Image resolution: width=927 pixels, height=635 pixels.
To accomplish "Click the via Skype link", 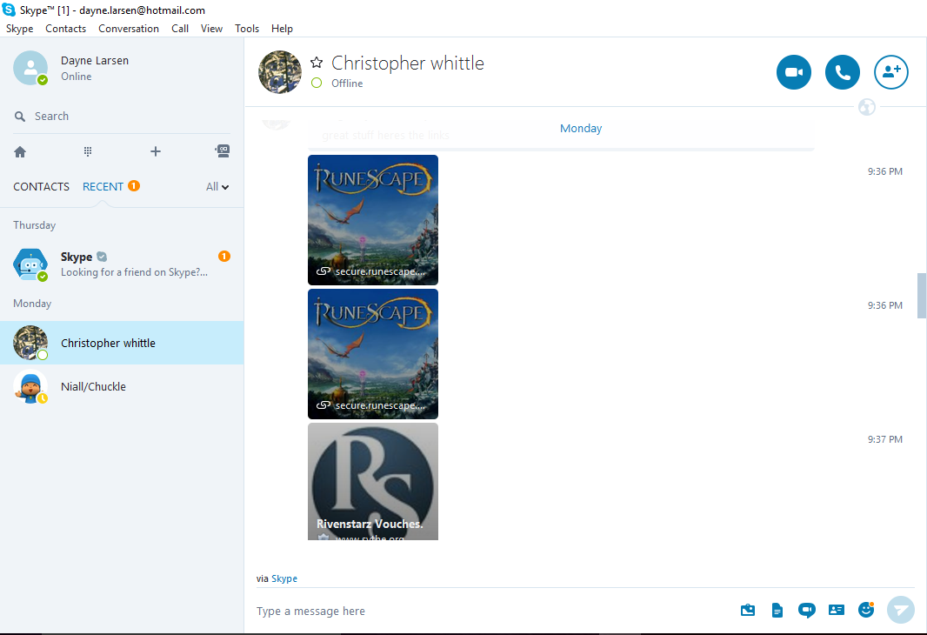I will click(x=284, y=578).
